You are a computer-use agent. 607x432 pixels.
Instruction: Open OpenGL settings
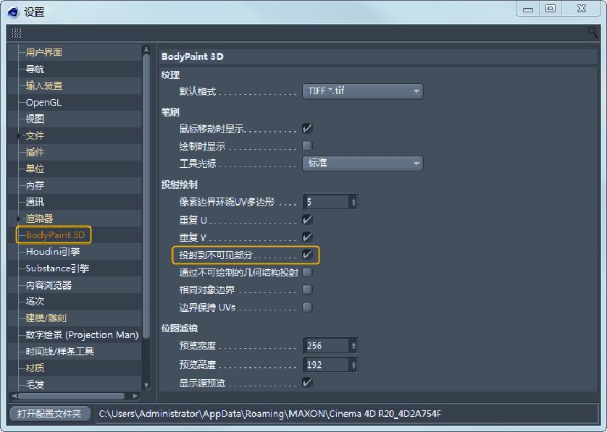tap(43, 103)
